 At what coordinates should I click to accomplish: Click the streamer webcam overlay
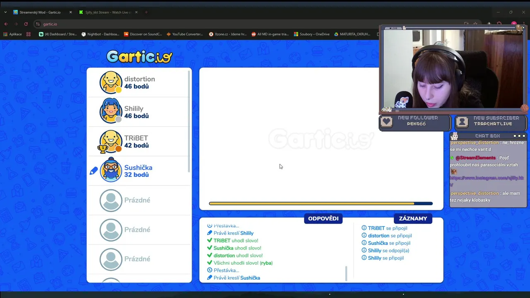[x=453, y=68]
